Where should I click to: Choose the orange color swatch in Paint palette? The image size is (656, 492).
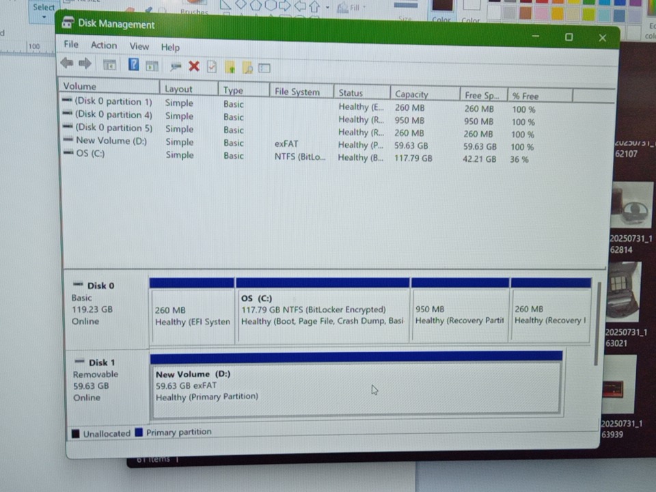(x=558, y=14)
